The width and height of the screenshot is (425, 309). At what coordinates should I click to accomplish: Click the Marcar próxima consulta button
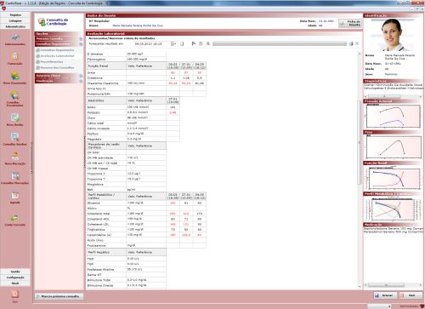(59, 296)
